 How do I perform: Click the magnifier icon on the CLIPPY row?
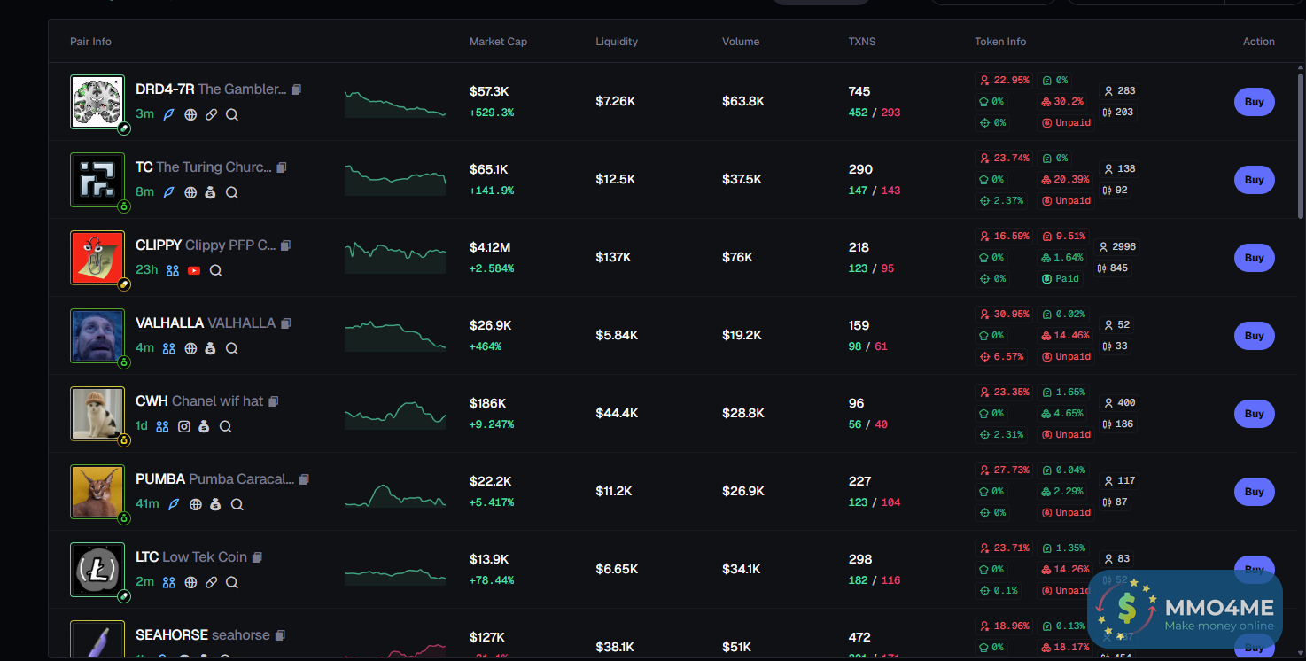tap(216, 270)
